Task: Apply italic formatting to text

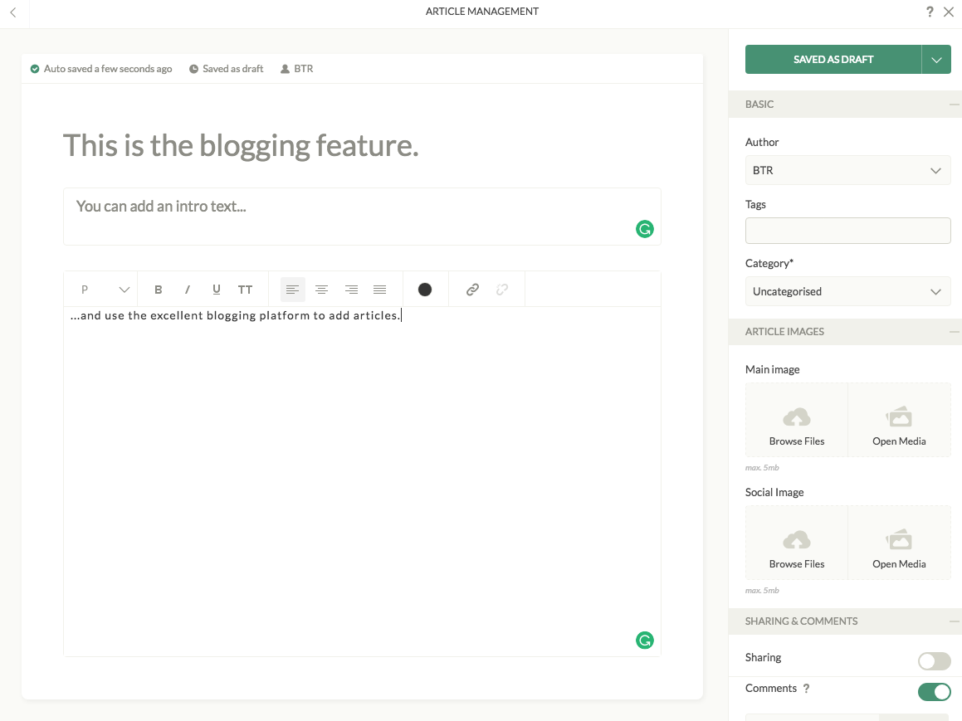Action: point(188,290)
